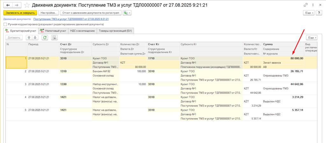326x143 pixels.
Task: Open the three-dot window options menu
Action: pyautogui.click(x=313, y=5)
